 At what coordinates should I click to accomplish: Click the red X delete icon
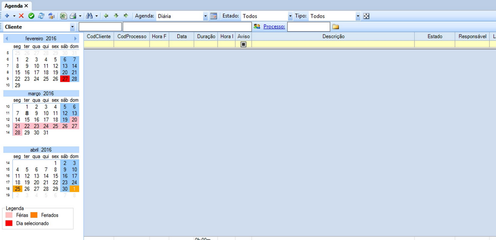21,16
